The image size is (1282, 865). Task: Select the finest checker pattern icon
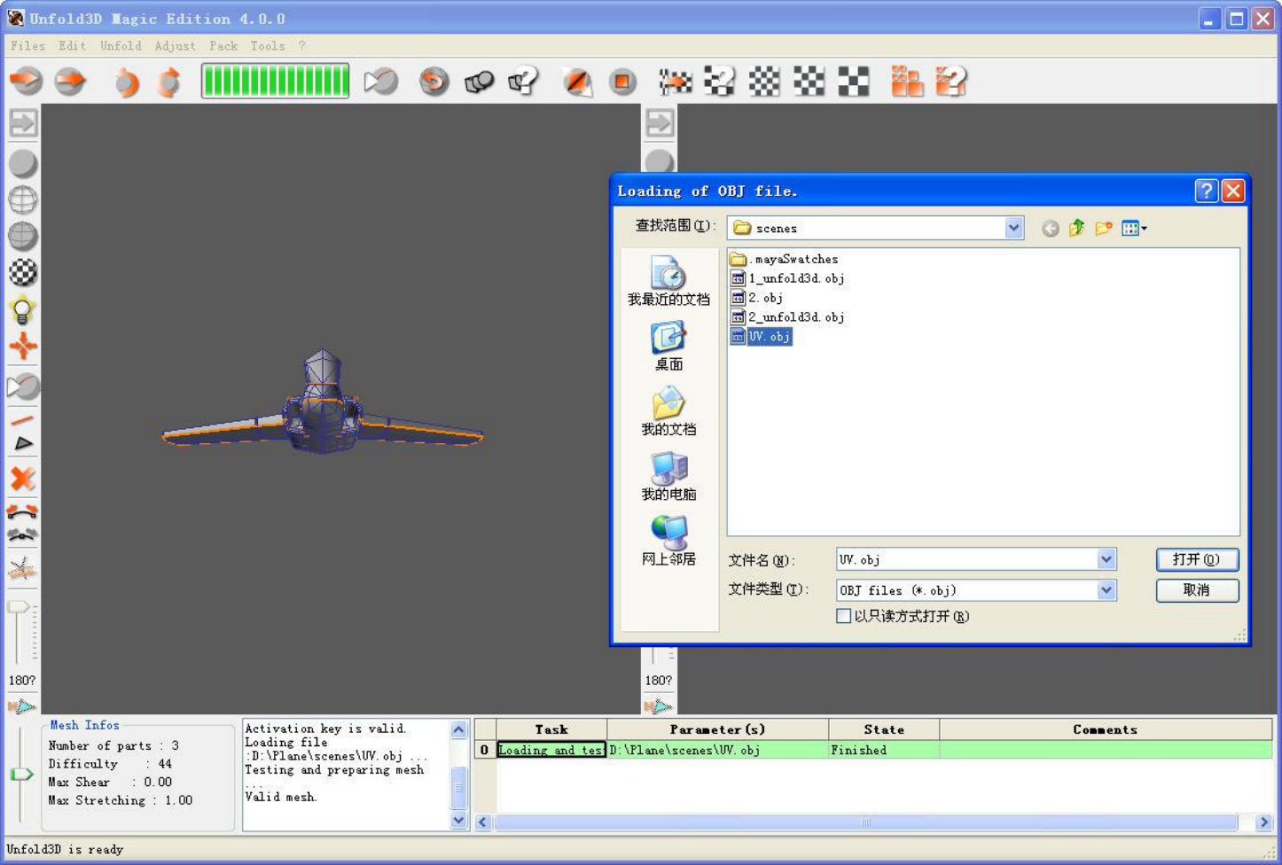point(764,82)
